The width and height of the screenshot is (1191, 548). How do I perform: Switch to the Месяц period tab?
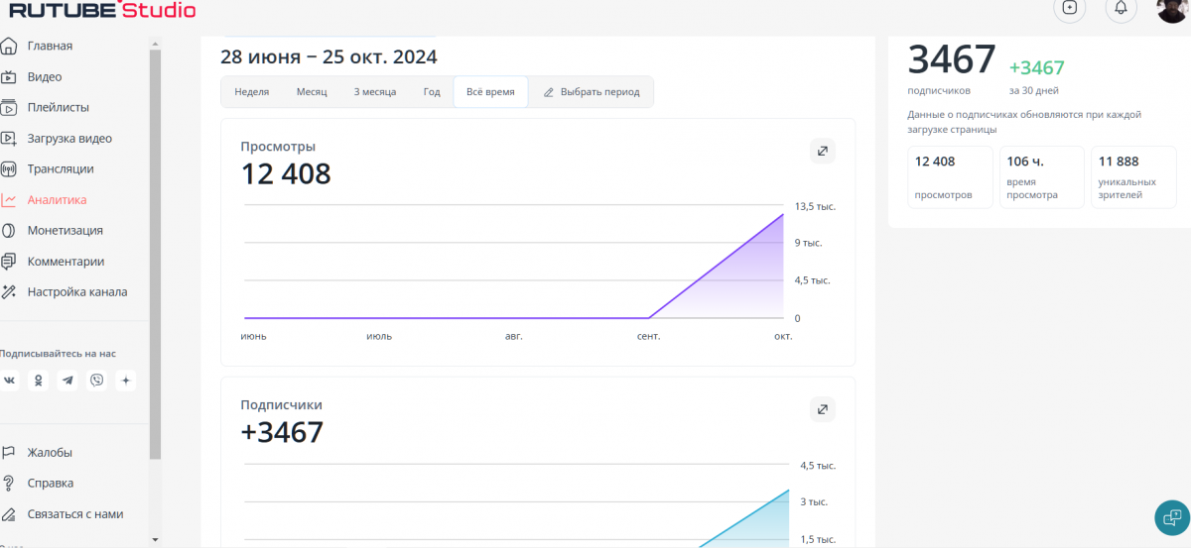pos(312,92)
